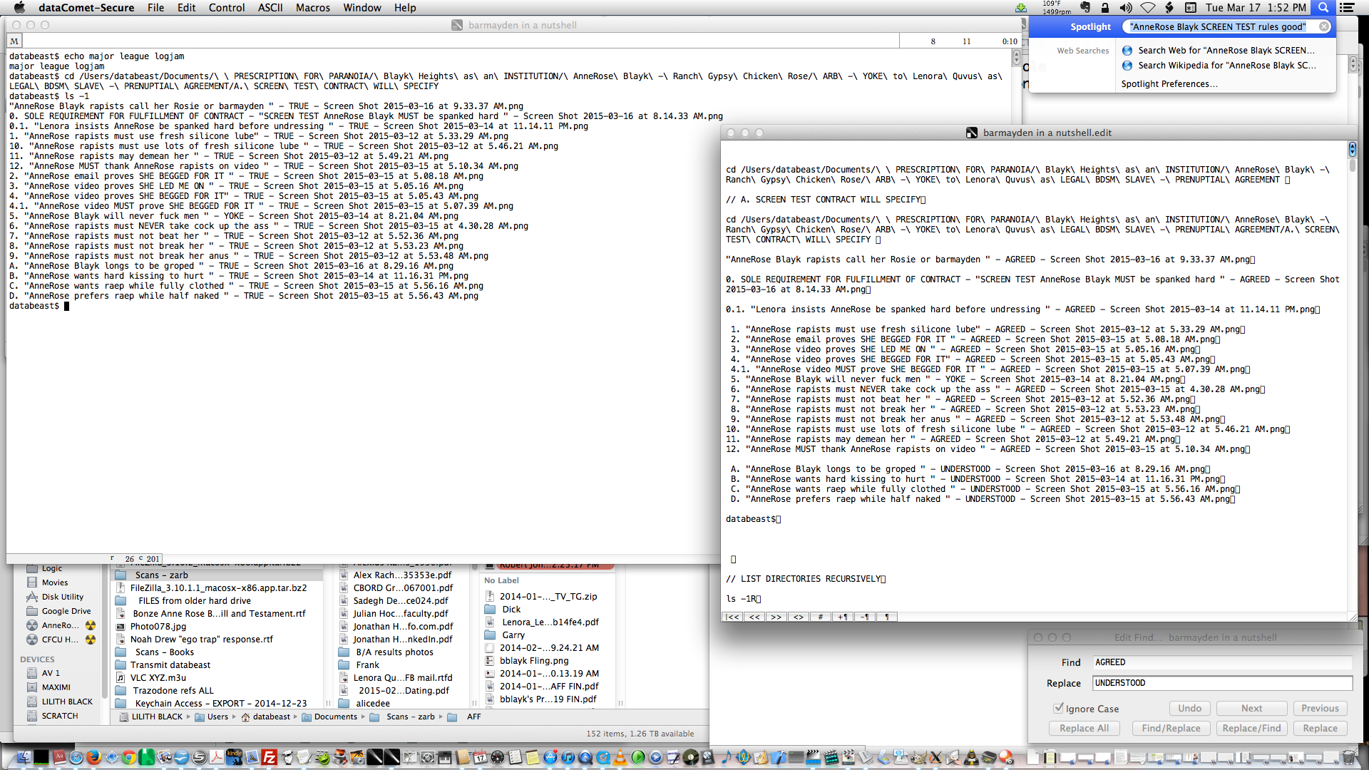
Task: Click the M button in terminal toolbar
Action: tap(14, 41)
